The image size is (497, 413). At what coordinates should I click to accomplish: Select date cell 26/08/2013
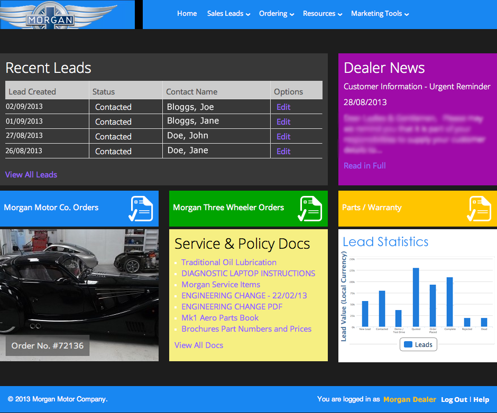pos(24,151)
